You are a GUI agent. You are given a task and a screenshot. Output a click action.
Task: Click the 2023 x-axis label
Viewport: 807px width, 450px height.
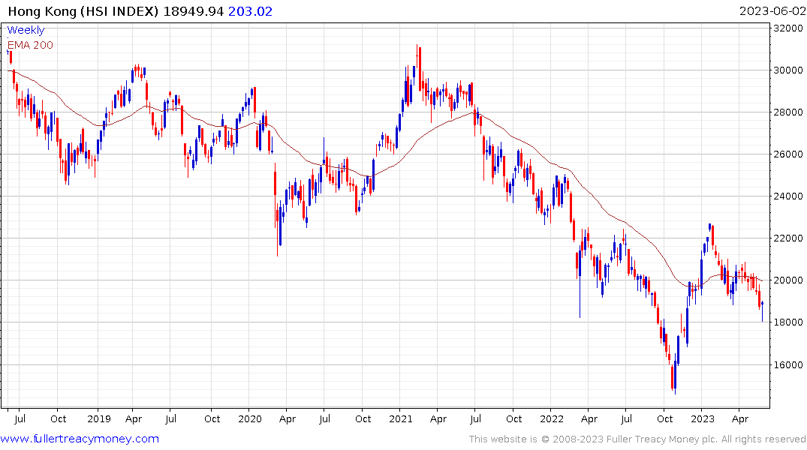coord(703,418)
